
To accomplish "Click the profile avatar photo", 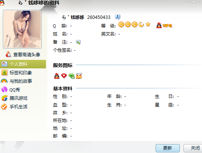I will tap(22, 29).
